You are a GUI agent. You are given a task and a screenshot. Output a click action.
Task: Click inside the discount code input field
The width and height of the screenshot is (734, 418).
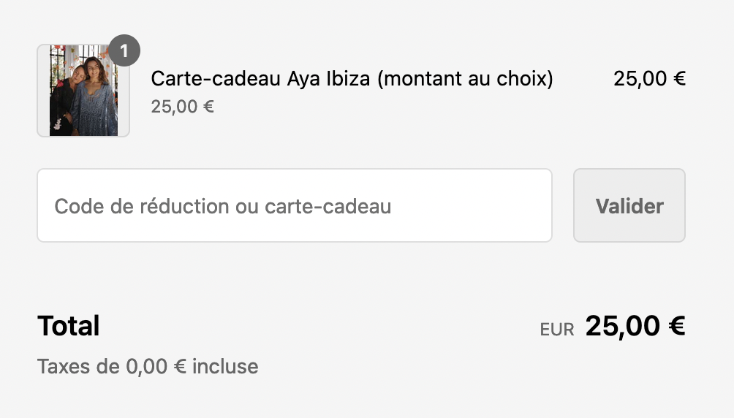(x=295, y=205)
